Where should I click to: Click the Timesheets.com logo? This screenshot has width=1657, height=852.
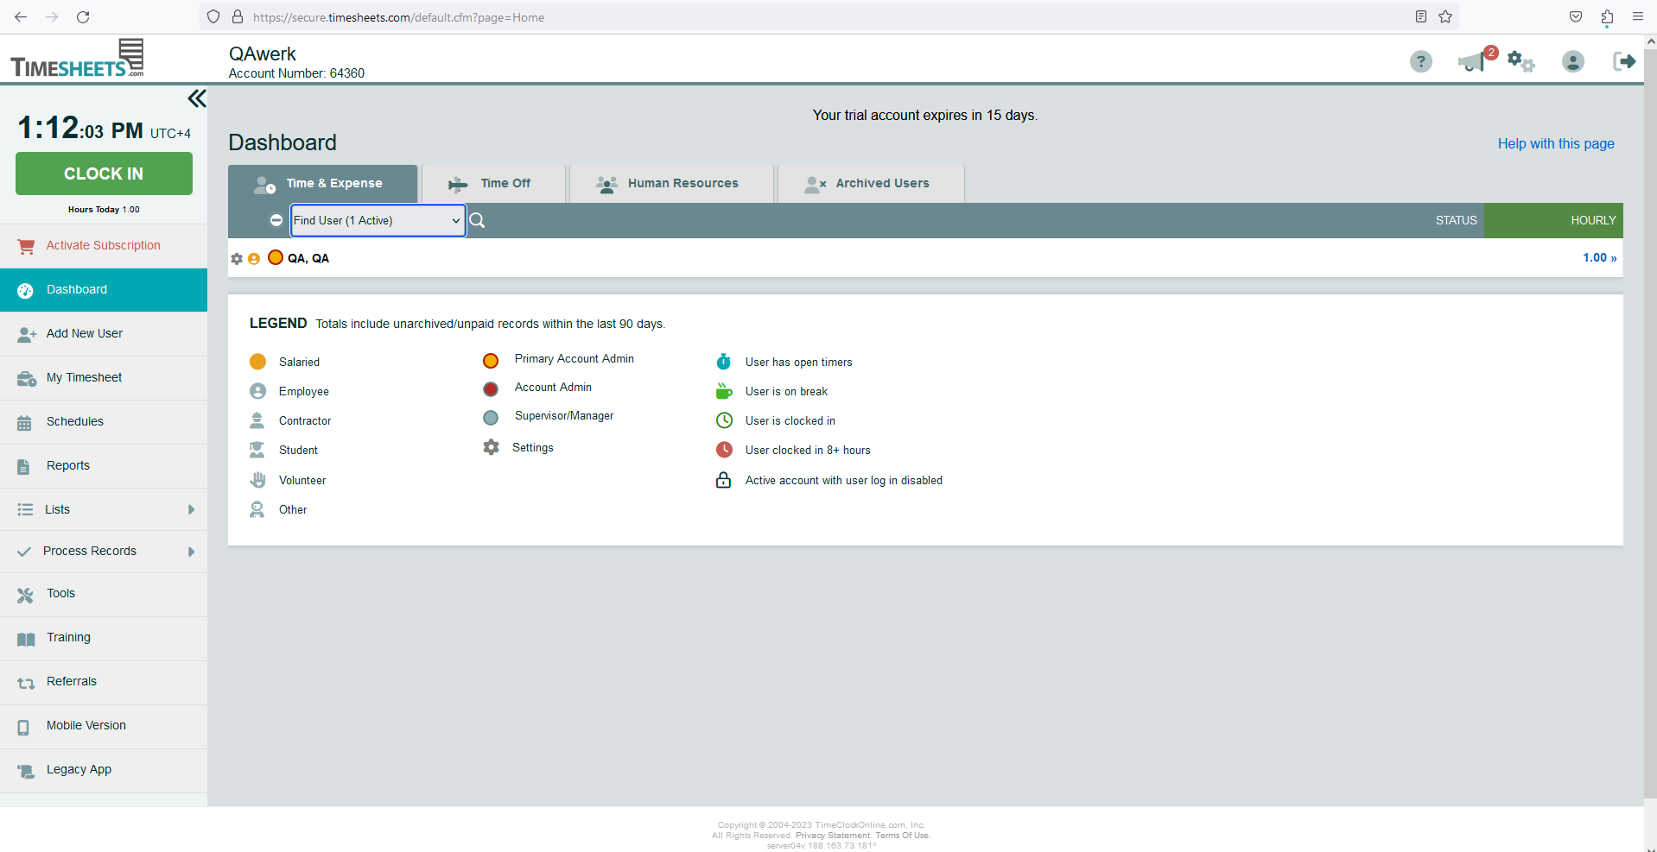tap(78, 59)
